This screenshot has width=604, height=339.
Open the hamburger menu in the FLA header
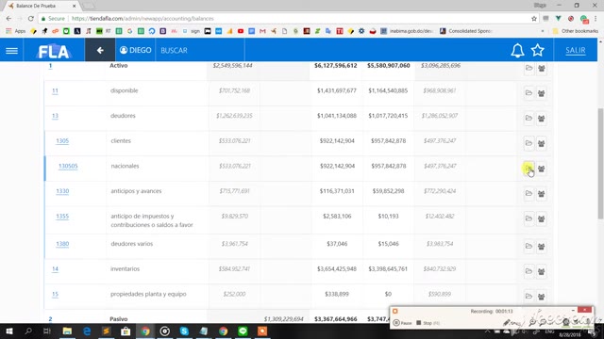click(x=11, y=50)
